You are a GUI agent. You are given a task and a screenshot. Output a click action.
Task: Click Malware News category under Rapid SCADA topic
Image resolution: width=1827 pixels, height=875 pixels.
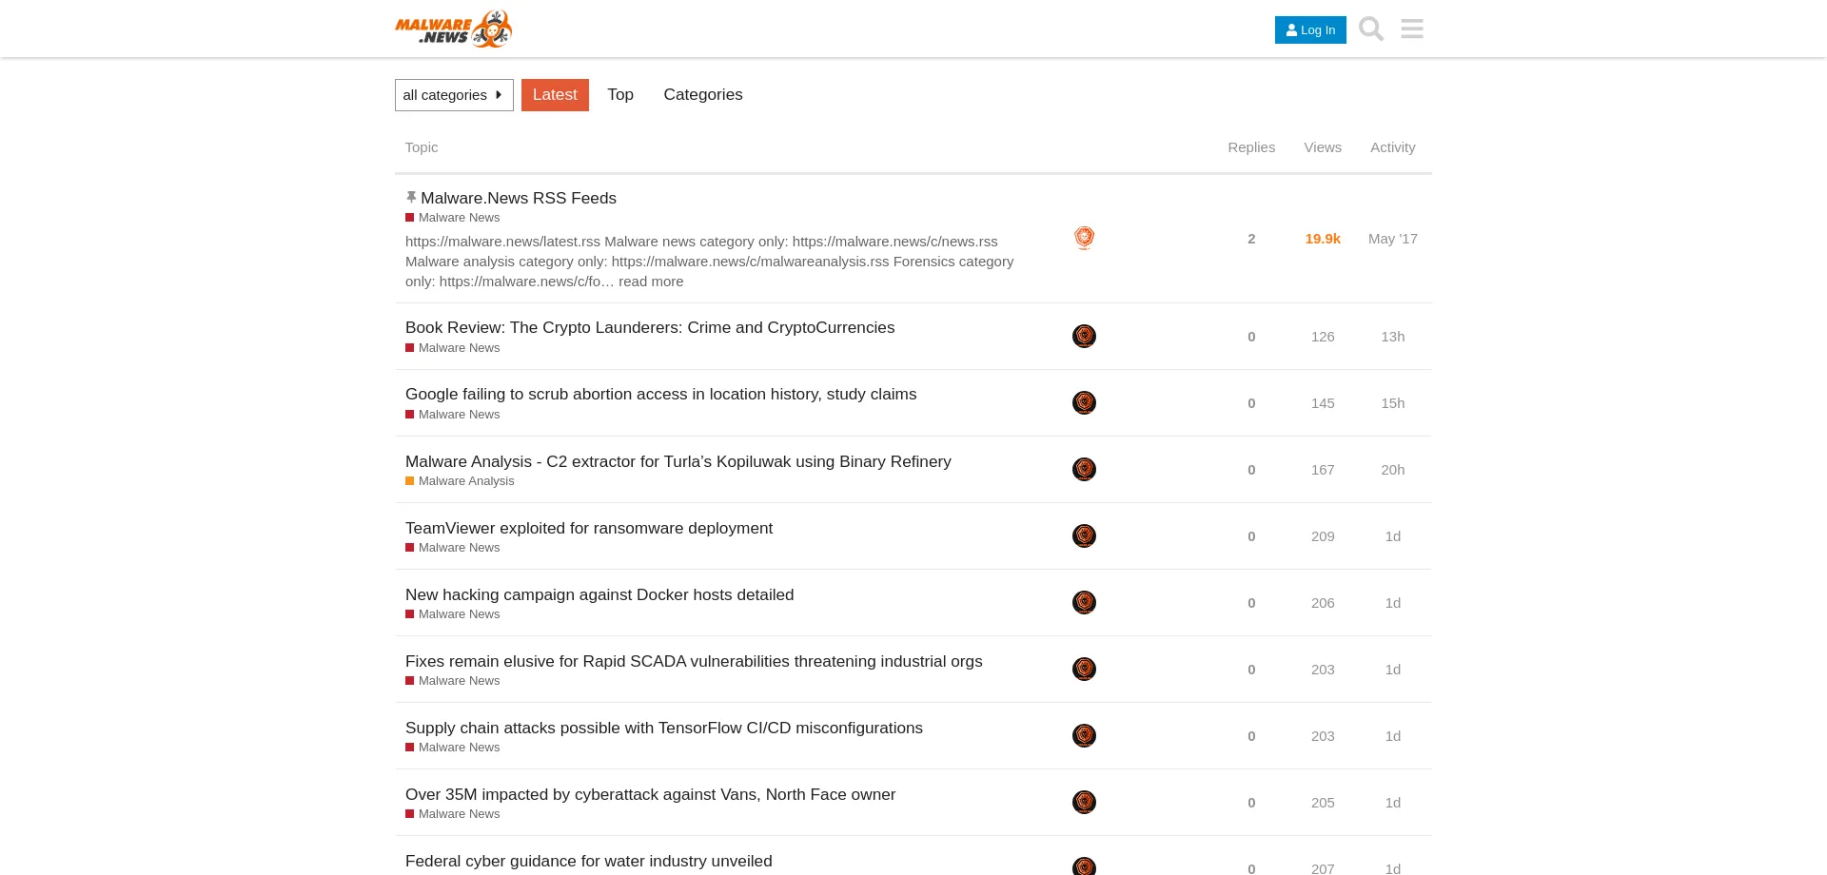(453, 681)
